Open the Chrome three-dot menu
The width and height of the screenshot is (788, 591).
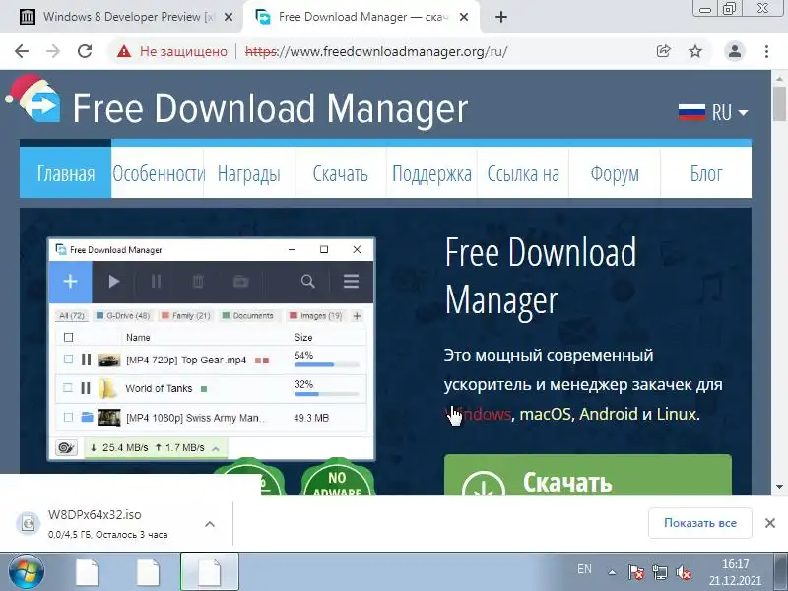tap(766, 51)
